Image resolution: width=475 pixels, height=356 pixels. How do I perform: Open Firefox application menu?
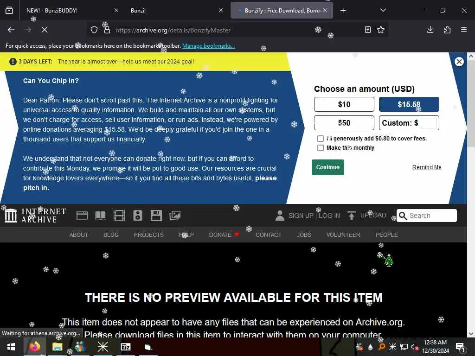pos(464,30)
